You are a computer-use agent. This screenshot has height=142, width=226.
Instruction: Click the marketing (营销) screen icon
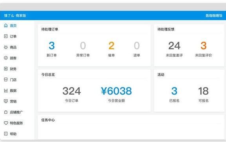pyautogui.click(x=6, y=101)
